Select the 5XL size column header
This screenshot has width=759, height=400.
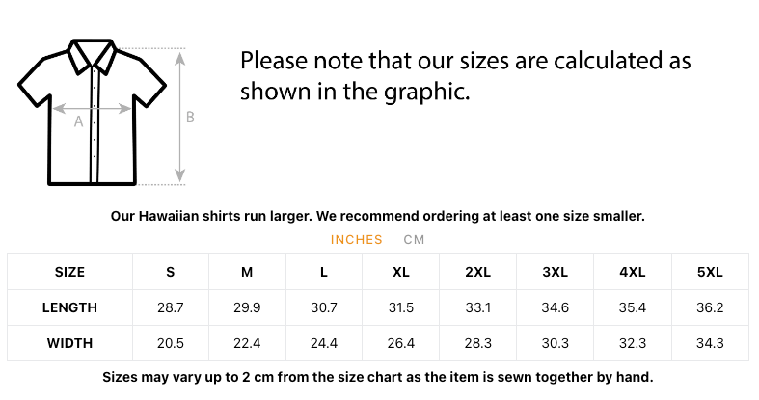point(710,272)
